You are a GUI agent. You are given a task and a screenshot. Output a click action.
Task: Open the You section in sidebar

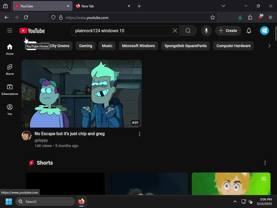tap(10, 110)
